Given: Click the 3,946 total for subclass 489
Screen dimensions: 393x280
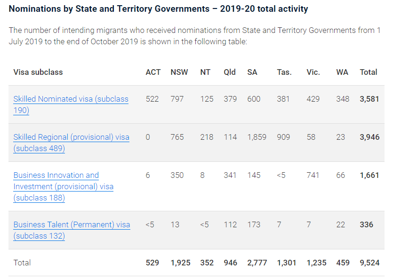Looking at the screenshot, I should 369,137.
